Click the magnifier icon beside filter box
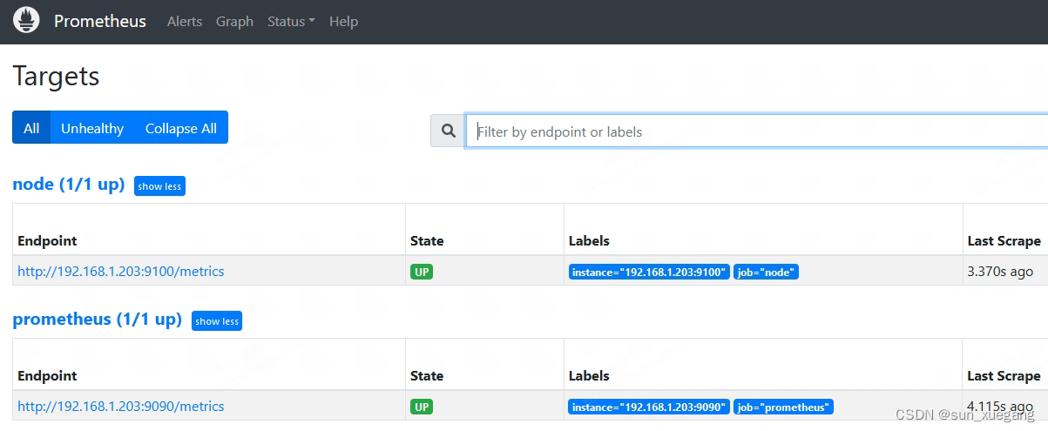This screenshot has width=1048, height=431. [x=448, y=131]
